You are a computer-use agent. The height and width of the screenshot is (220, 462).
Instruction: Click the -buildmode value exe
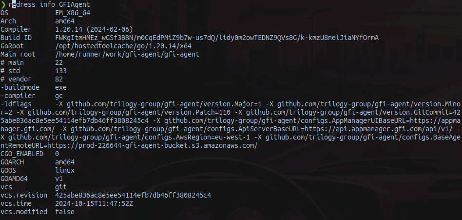coord(61,88)
